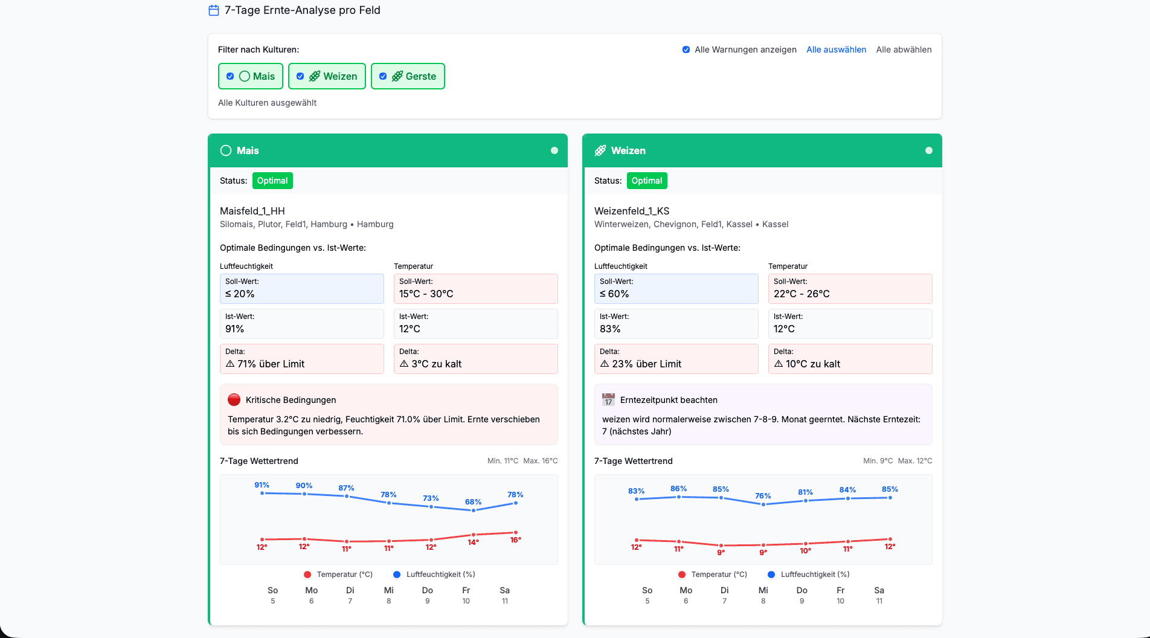Click the calendar icon beside 7-Tage Ernte-Analyse

coord(214,10)
